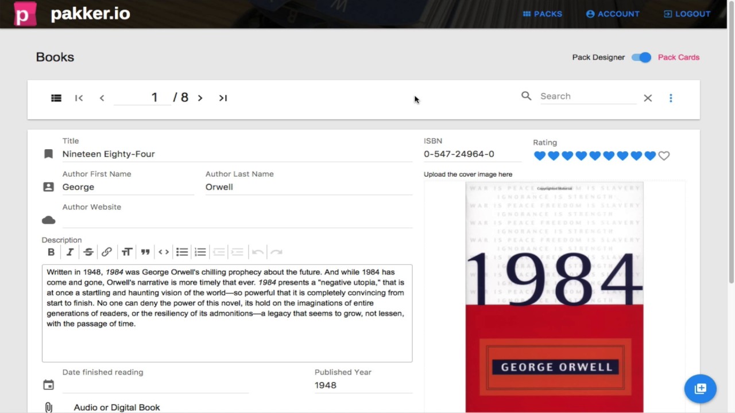The height and width of the screenshot is (413, 735).
Task: Toggle bold formatting
Action: pos(51,252)
